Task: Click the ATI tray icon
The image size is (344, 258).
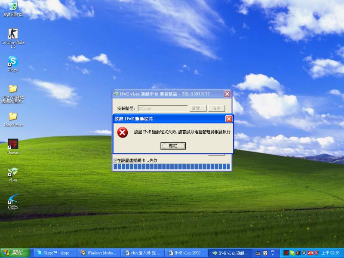Action: (x=310, y=253)
